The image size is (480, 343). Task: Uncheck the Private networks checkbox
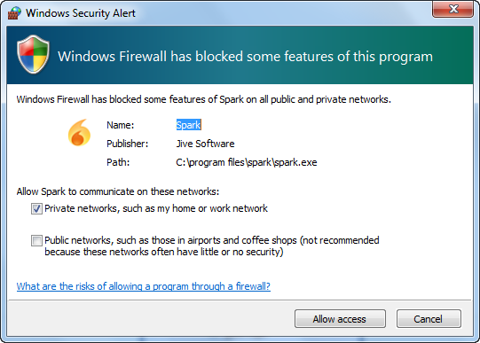click(36, 209)
